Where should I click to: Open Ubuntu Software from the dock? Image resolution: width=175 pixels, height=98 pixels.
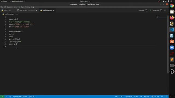[172, 42]
